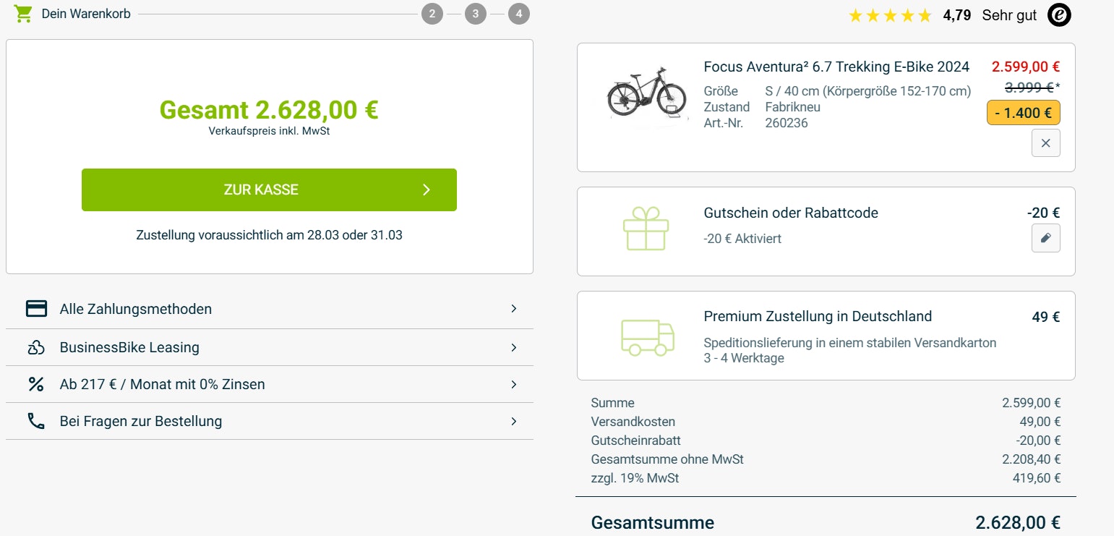Viewport: 1114px width, 536px height.
Task: Select checkout step 4 in the progress bar
Action: pyautogui.click(x=519, y=13)
